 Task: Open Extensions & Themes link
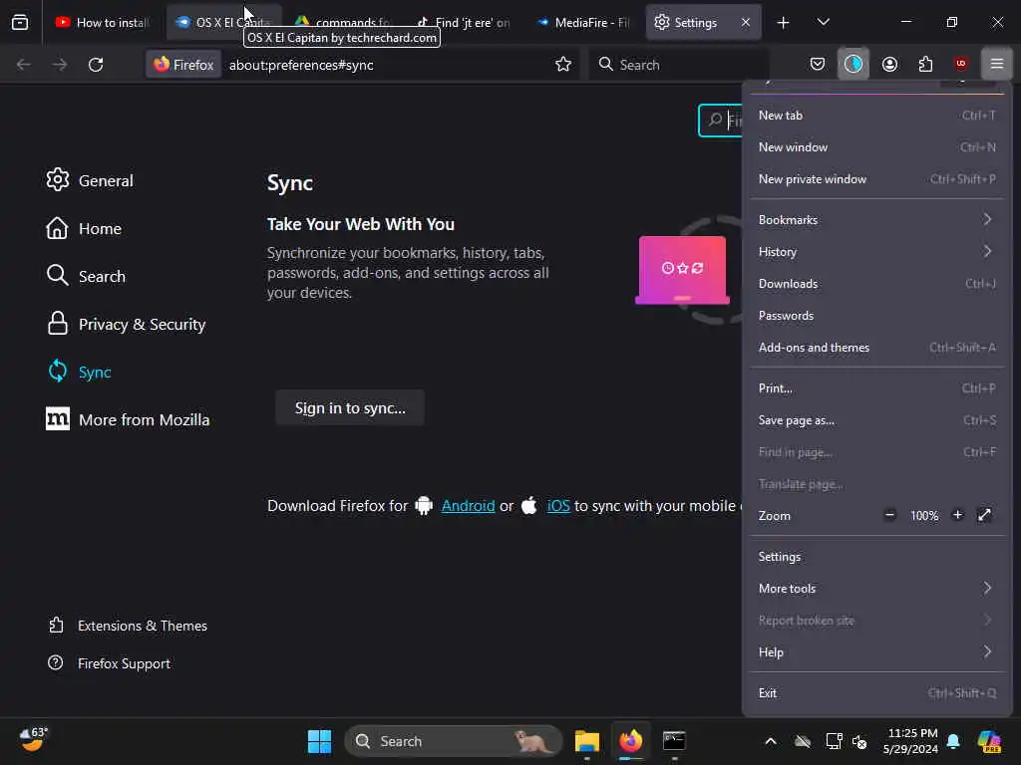[x=129, y=626]
